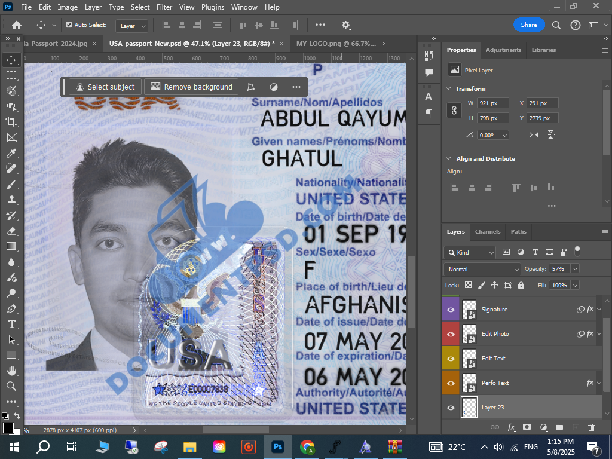Click the Select subject button
612x459 pixels.
coord(105,87)
